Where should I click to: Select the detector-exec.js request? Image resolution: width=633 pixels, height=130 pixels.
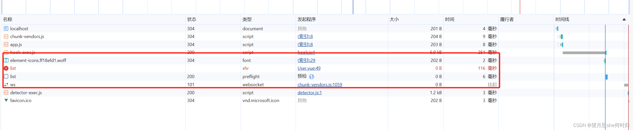26,93
